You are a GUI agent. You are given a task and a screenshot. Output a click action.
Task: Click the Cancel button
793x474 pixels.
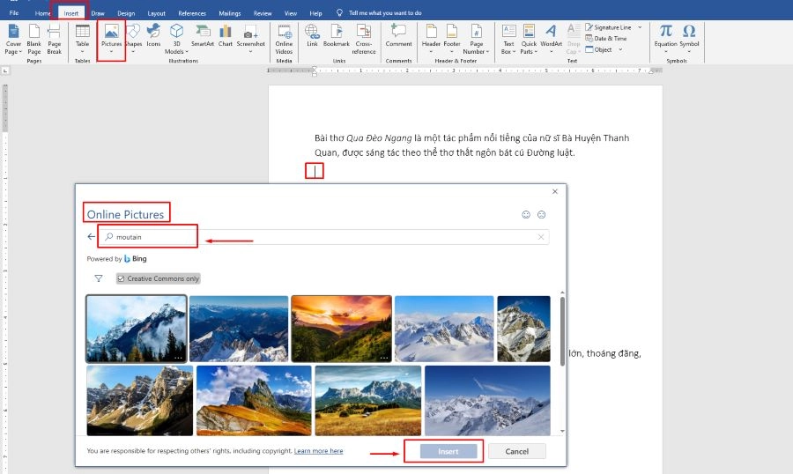point(517,451)
